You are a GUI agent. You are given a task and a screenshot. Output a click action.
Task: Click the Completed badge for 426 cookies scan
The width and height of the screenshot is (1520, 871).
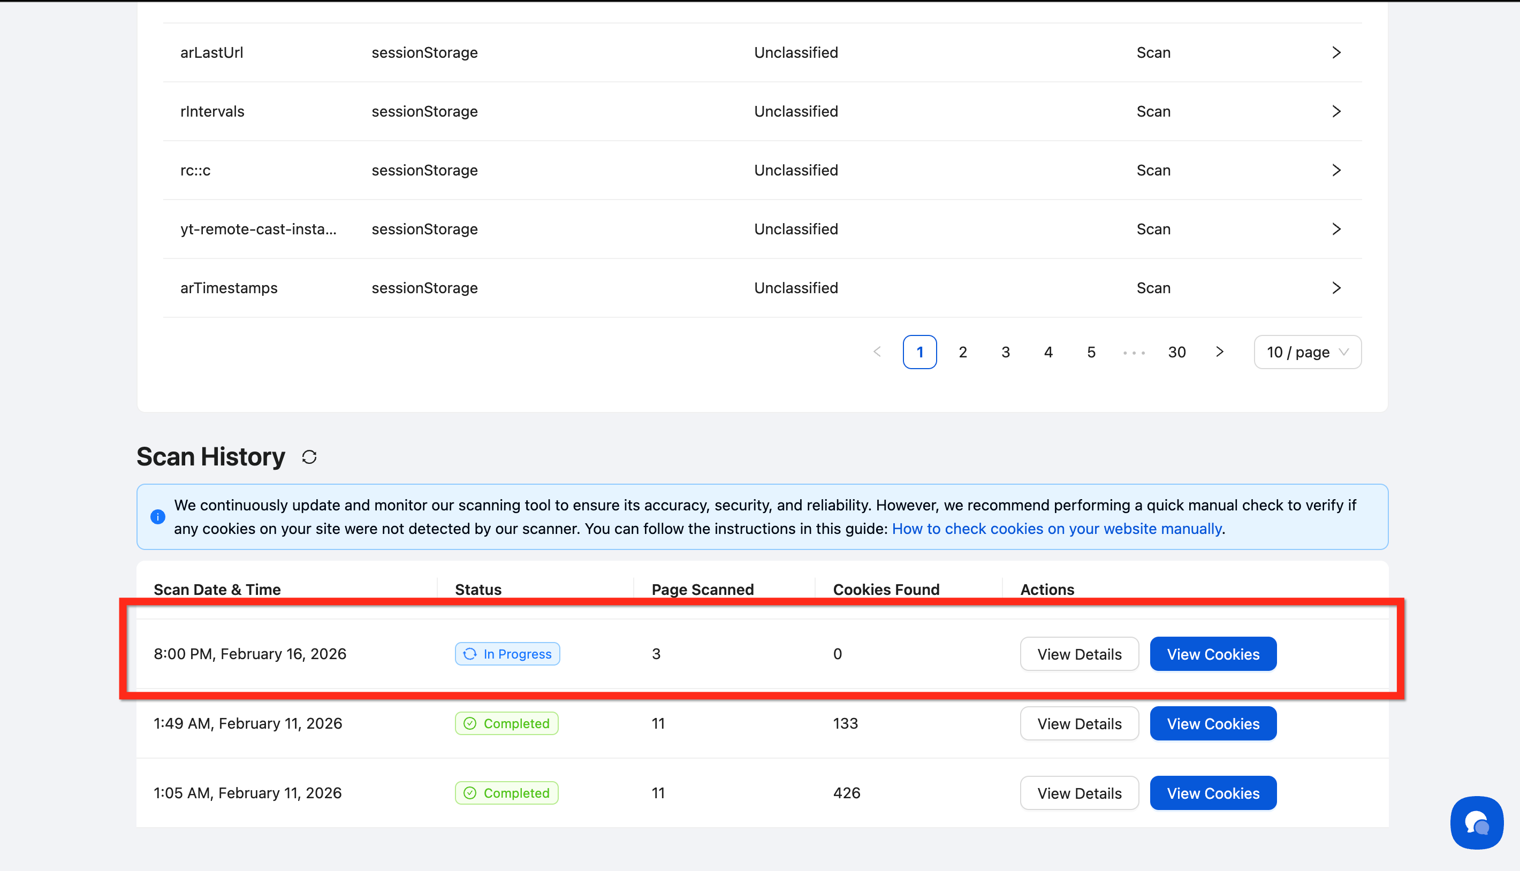506,793
